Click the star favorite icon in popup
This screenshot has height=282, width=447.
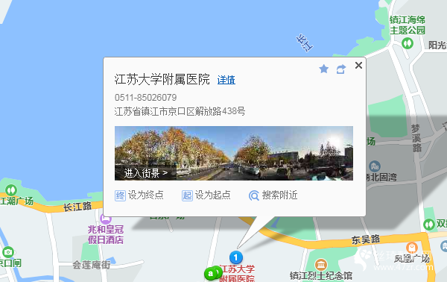coord(323,69)
